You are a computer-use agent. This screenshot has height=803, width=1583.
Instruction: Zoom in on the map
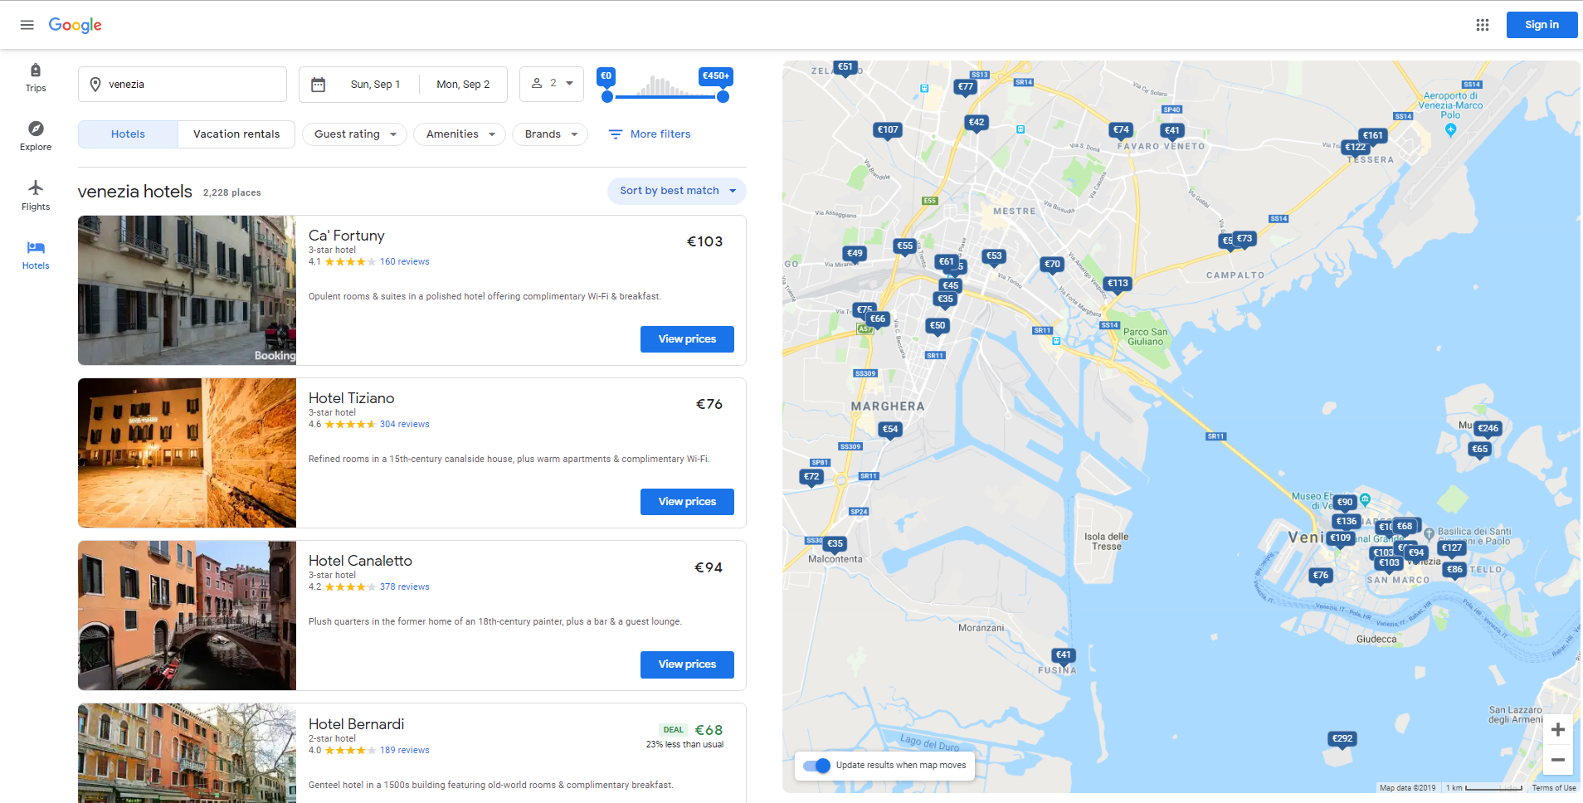click(1558, 729)
